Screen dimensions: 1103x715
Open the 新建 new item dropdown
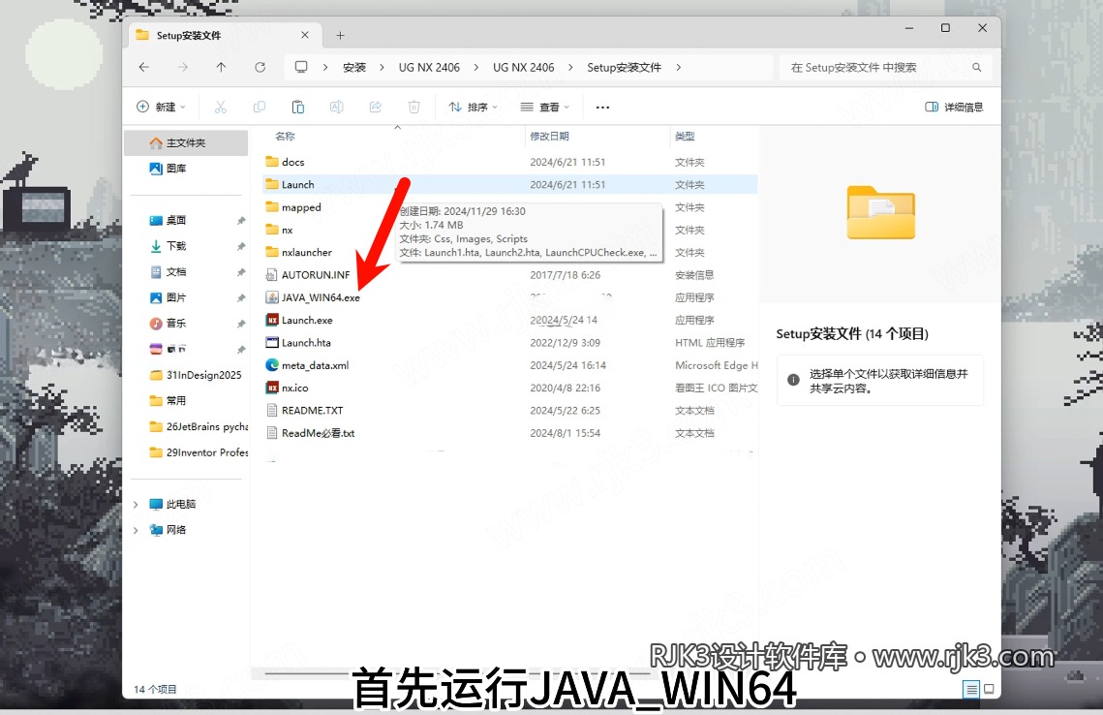click(x=161, y=107)
